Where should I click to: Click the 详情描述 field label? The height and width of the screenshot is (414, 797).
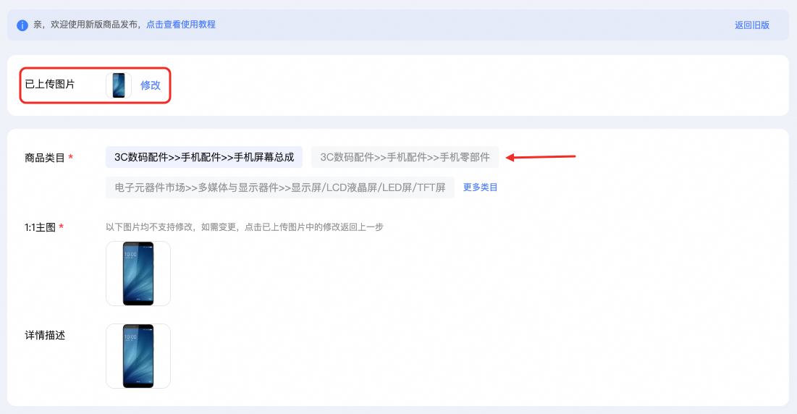pos(45,335)
